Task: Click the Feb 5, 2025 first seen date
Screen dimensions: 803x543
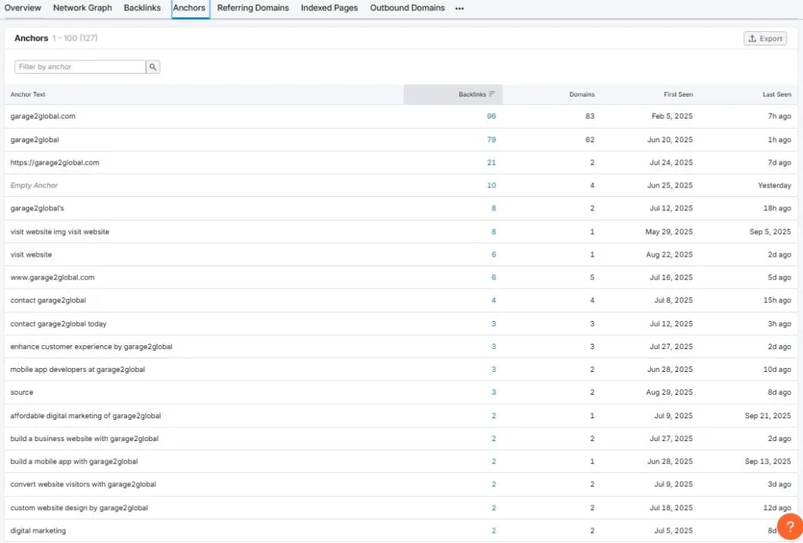Action: pos(672,116)
